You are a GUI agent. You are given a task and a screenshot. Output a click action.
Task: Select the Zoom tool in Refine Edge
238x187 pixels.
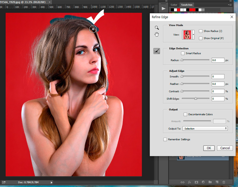coord(157,28)
